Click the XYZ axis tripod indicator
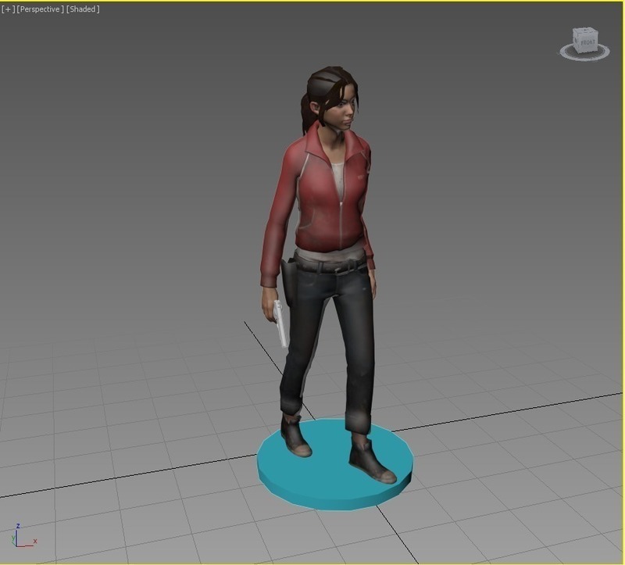The width and height of the screenshot is (625, 565). 23,537
